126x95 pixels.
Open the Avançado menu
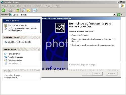(x=49, y=6)
